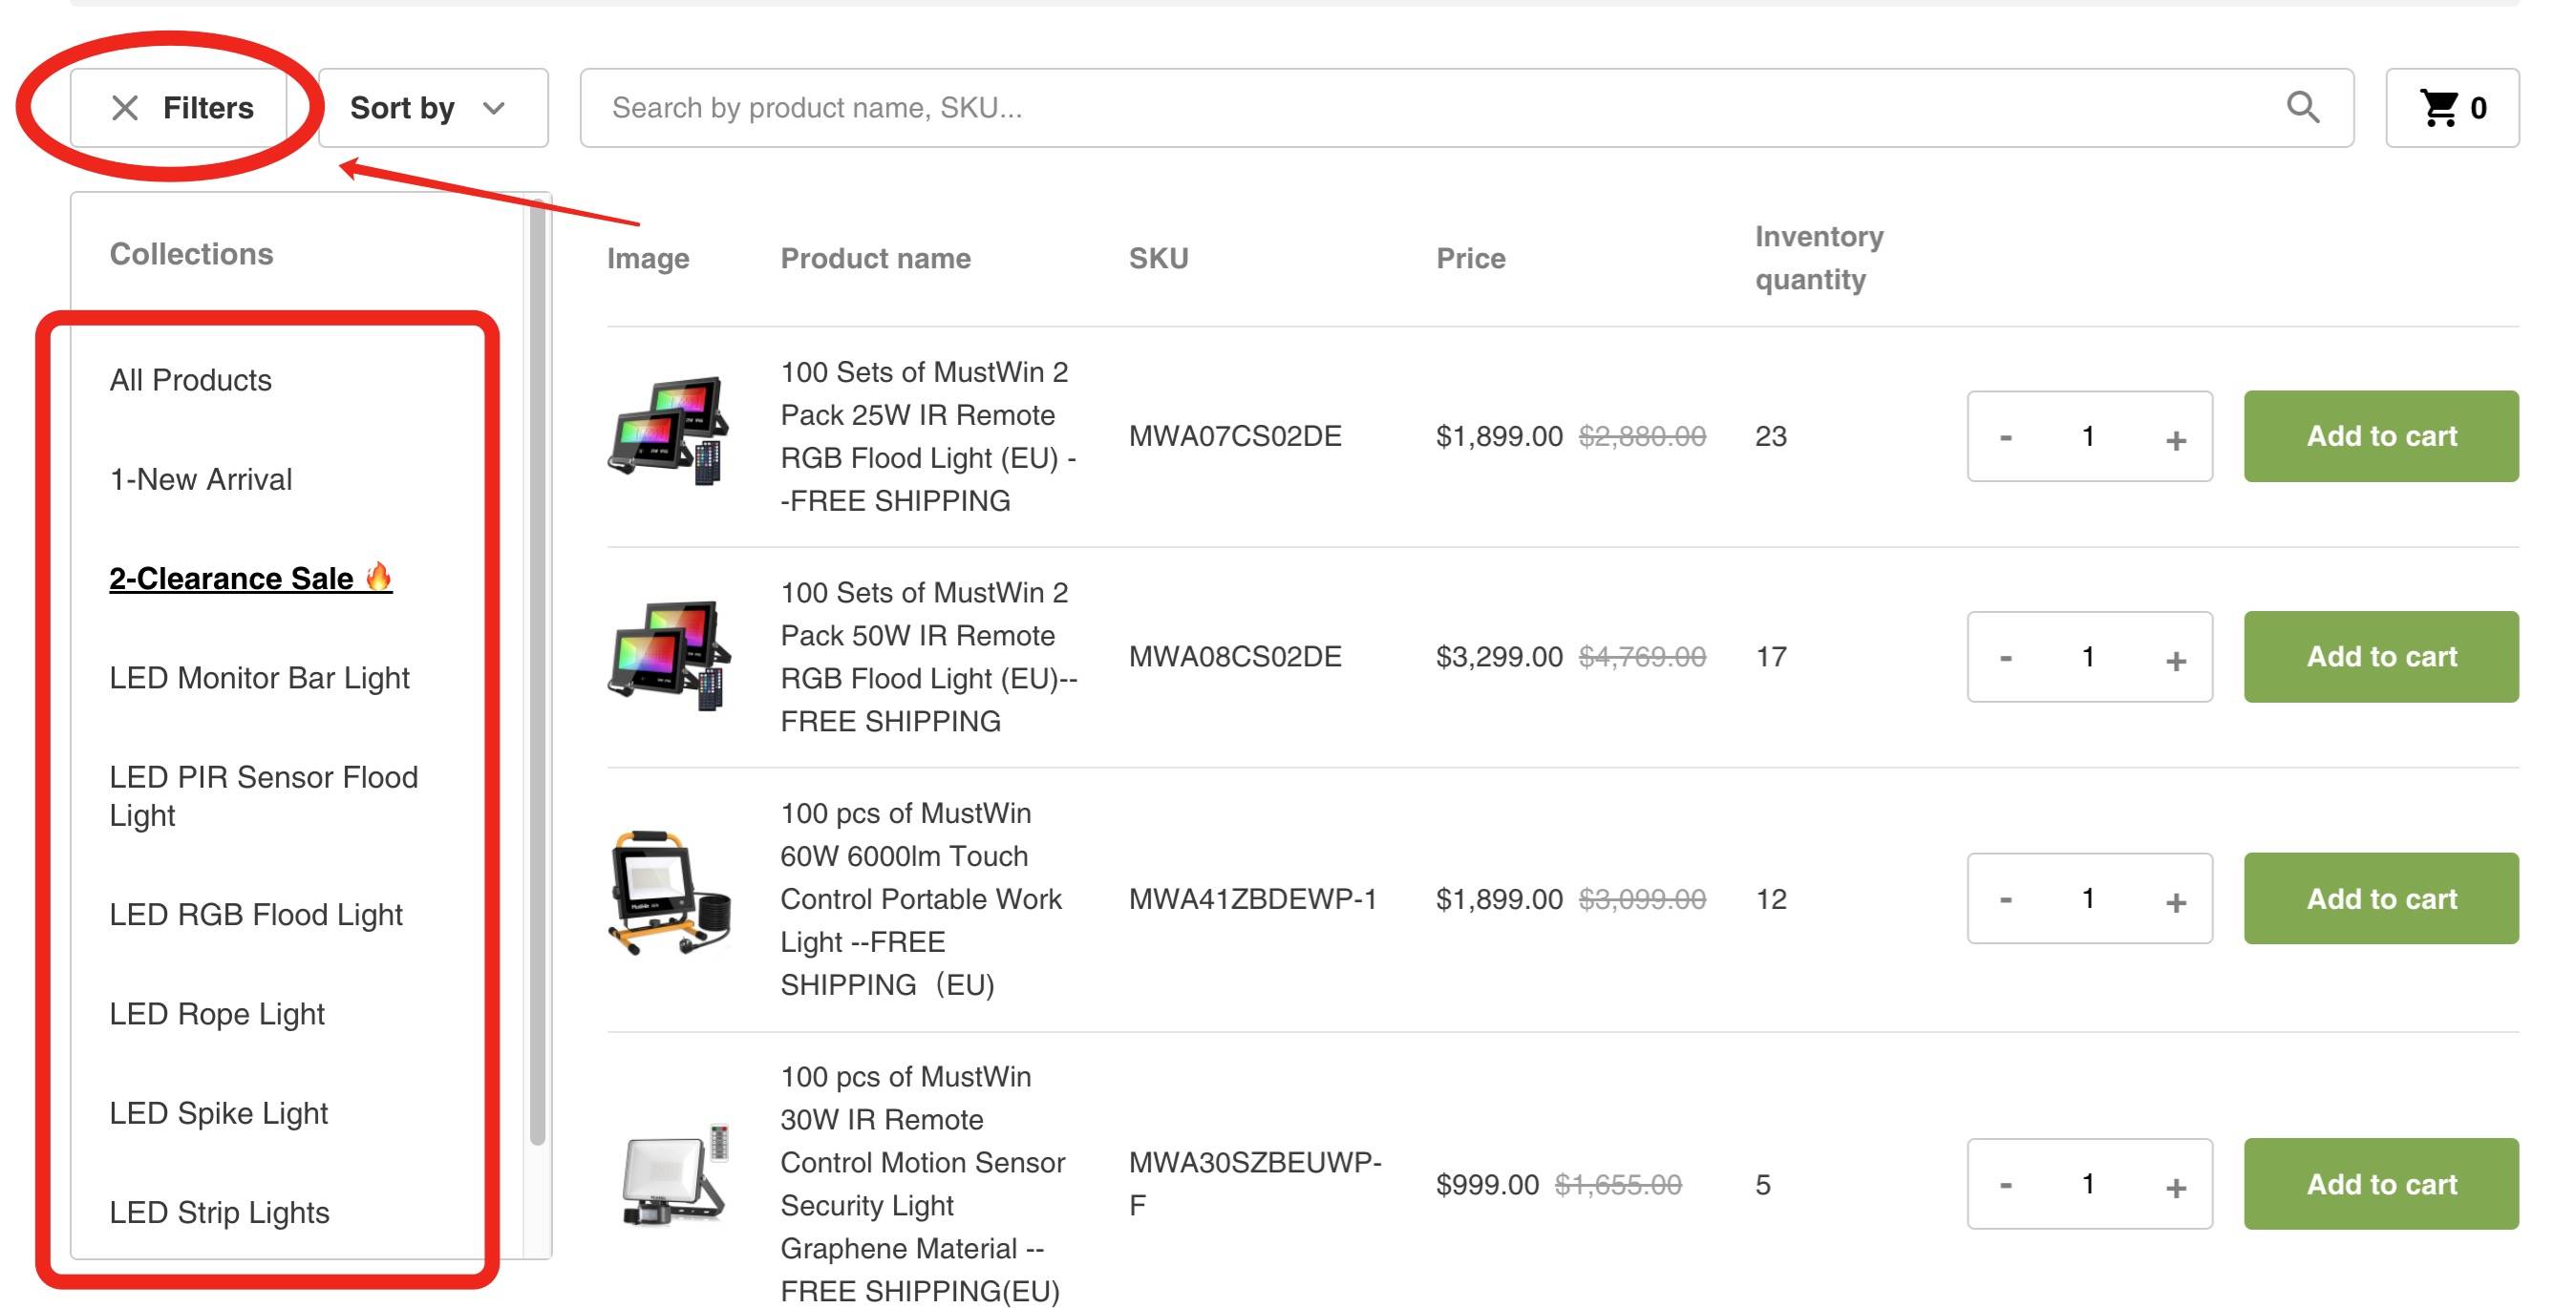Close the Filters panel with the X icon
Image resolution: width=2576 pixels, height=1308 pixels.
[125, 108]
